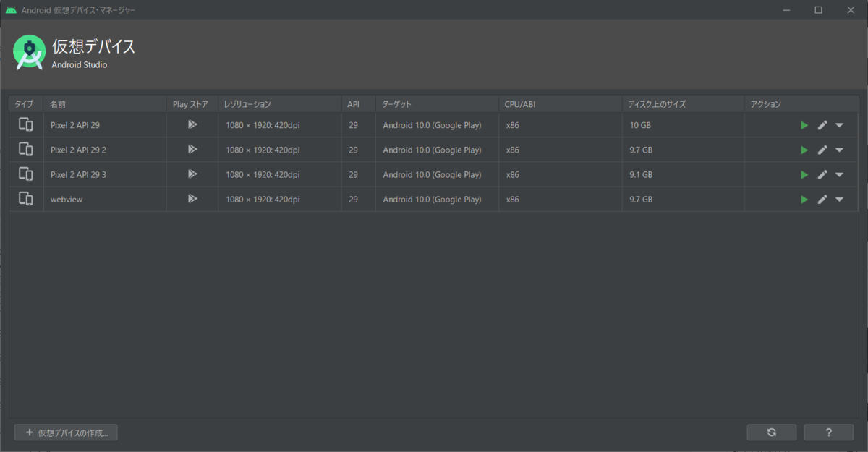Launch the Pixel 2 API 29 emulator
The height and width of the screenshot is (452, 868).
tap(804, 125)
